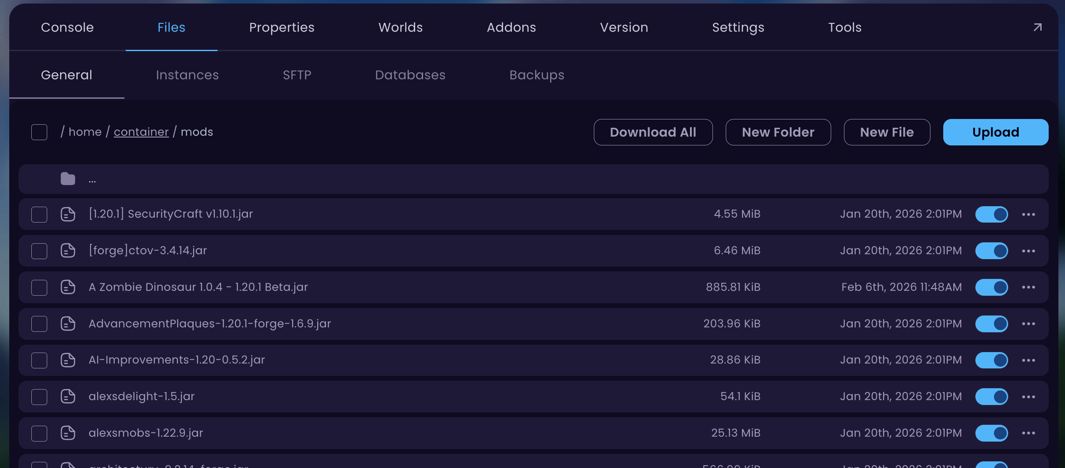The image size is (1065, 468).
Task: Click the file icon for SecurityCraft v1.10.1.jar
Action: (68, 214)
